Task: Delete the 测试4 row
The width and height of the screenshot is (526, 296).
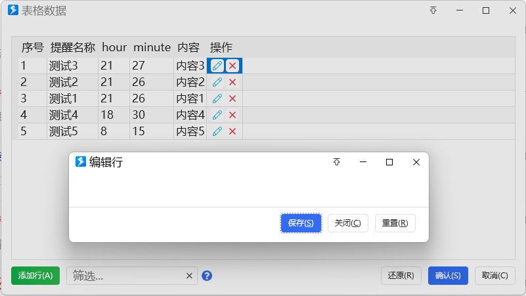Action: click(x=232, y=115)
